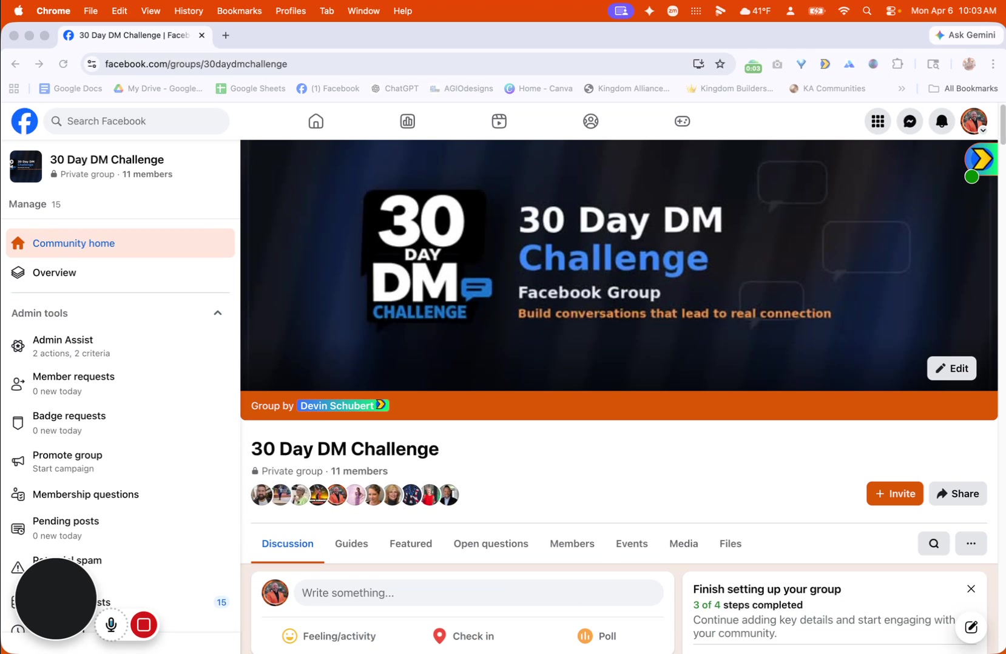The height and width of the screenshot is (654, 1006).
Task: Open Member requests
Action: point(120,383)
